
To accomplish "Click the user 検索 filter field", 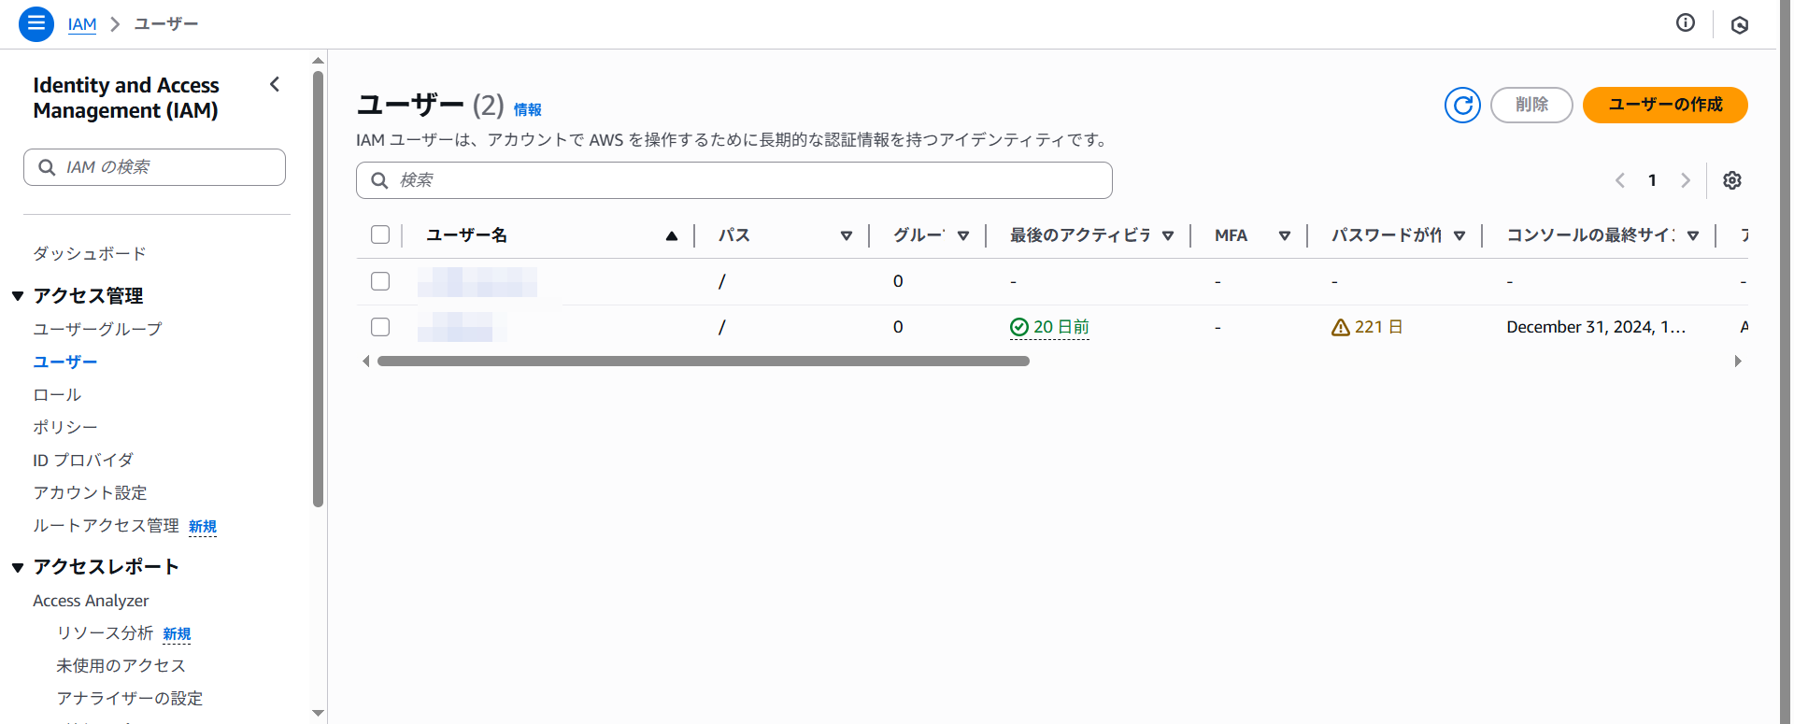I will coord(733,180).
